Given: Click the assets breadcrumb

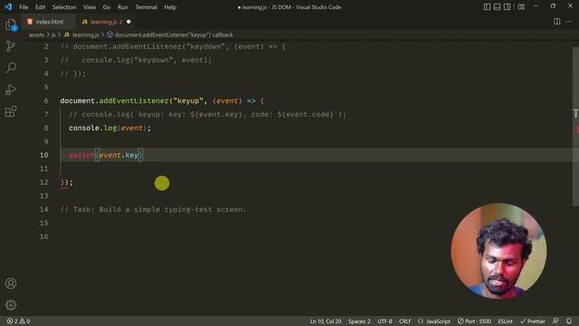Looking at the screenshot, I should pyautogui.click(x=36, y=34).
